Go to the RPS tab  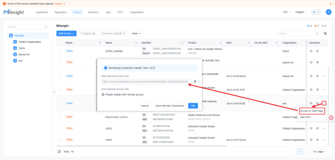(x=120, y=12)
